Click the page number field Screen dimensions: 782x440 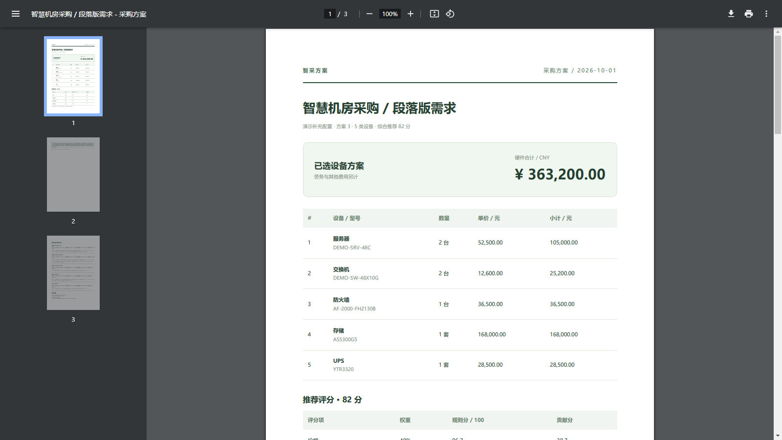pos(330,14)
